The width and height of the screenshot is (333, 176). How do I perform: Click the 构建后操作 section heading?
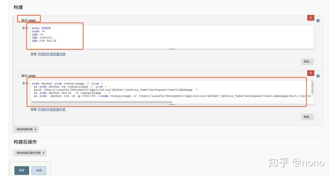coord(25,142)
